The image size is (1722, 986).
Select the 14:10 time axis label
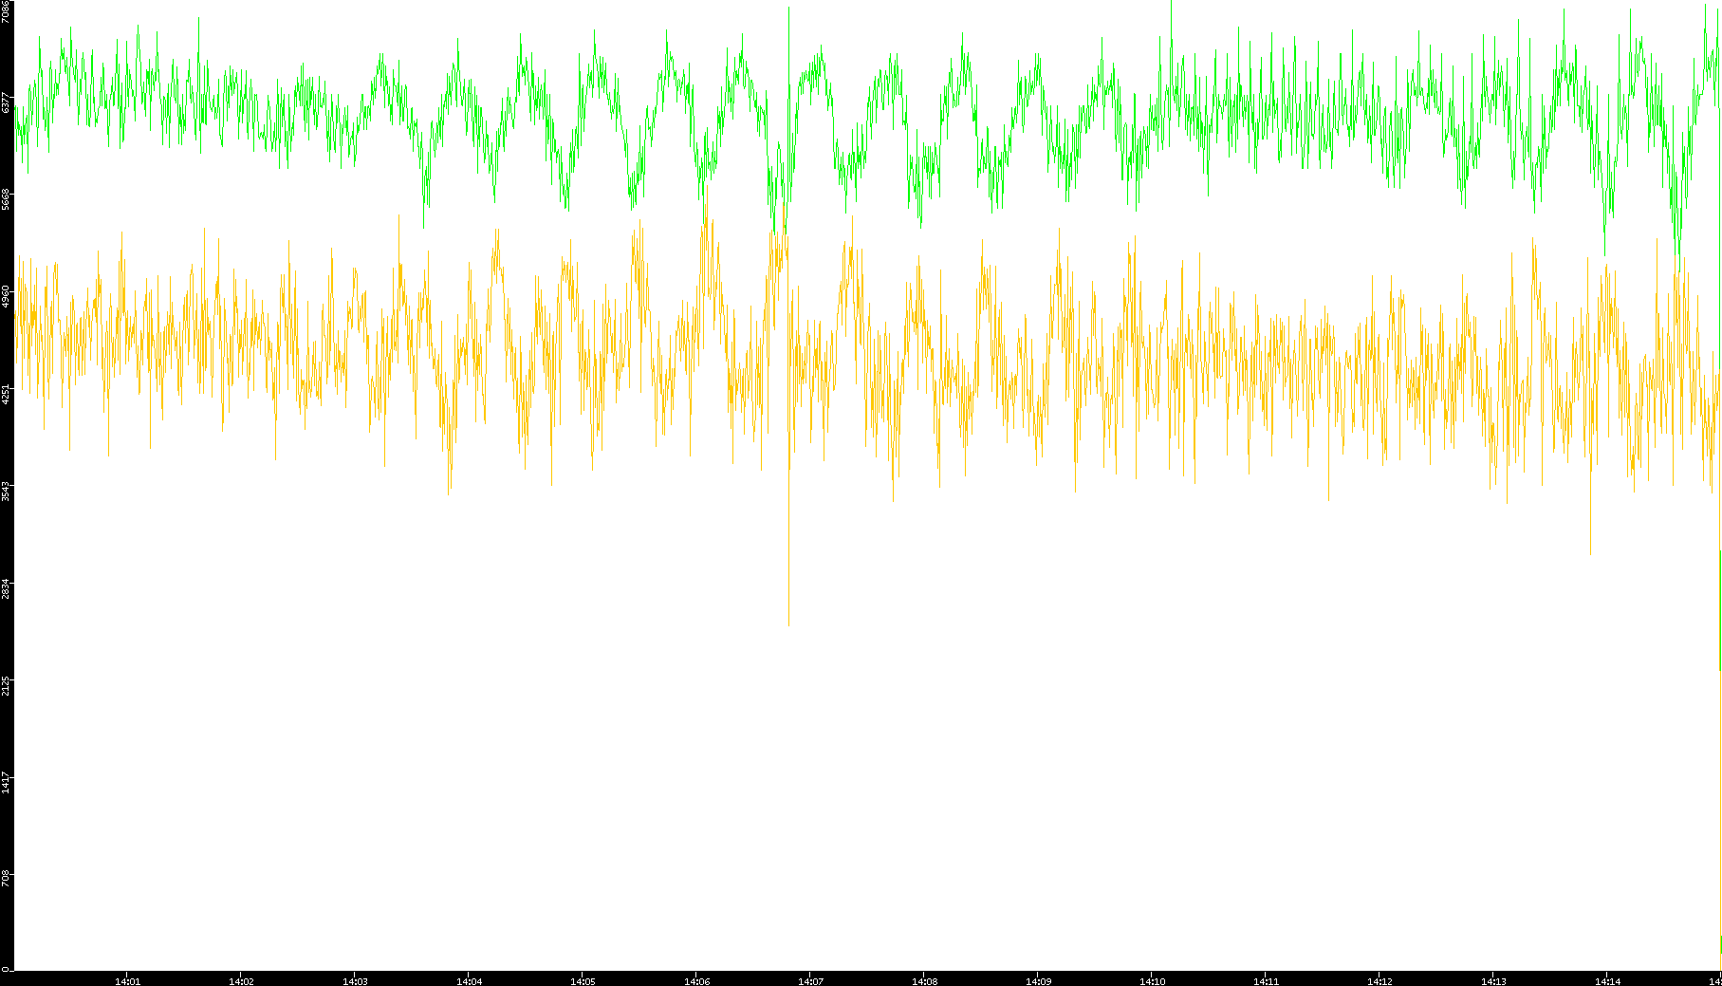(1152, 981)
